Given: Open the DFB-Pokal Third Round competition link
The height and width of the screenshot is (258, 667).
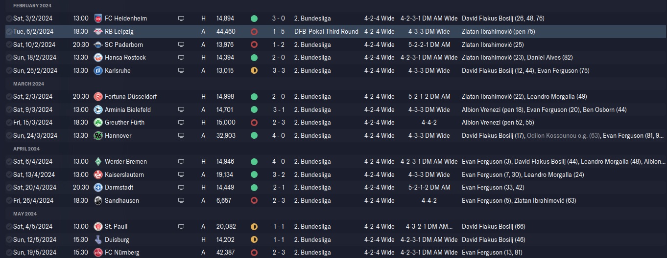Looking at the screenshot, I should point(326,32).
